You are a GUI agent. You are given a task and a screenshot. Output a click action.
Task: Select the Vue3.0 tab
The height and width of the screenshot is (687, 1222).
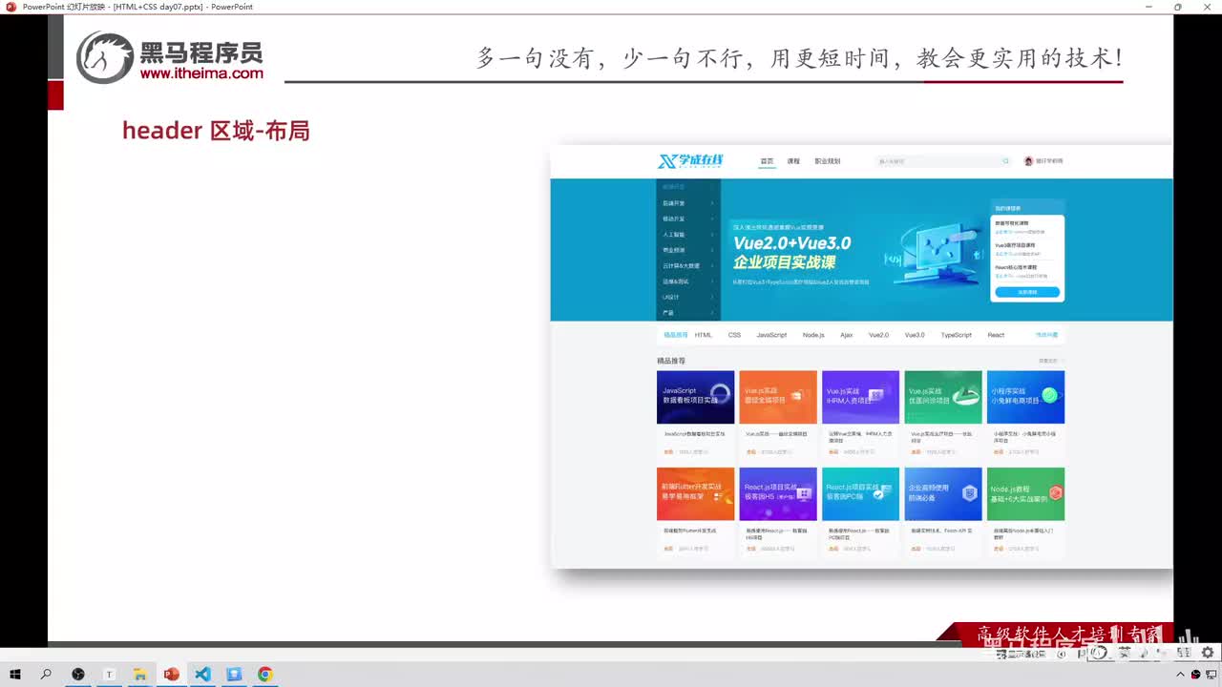pyautogui.click(x=915, y=335)
